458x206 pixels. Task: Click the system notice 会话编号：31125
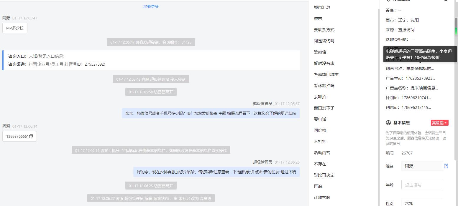151,42
